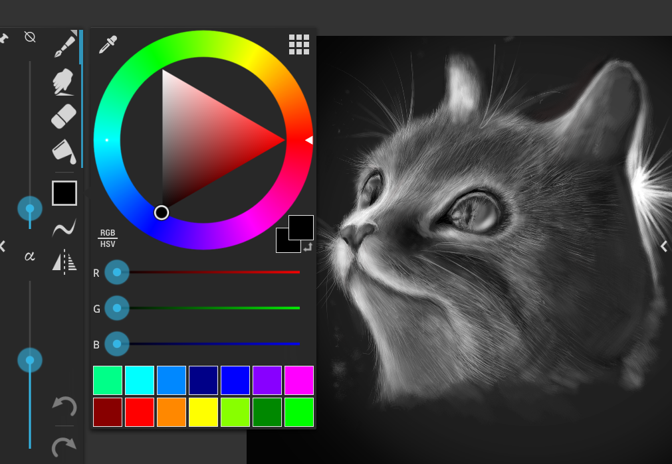672x464 pixels.
Task: Click the undo arrow
Action: [64, 407]
